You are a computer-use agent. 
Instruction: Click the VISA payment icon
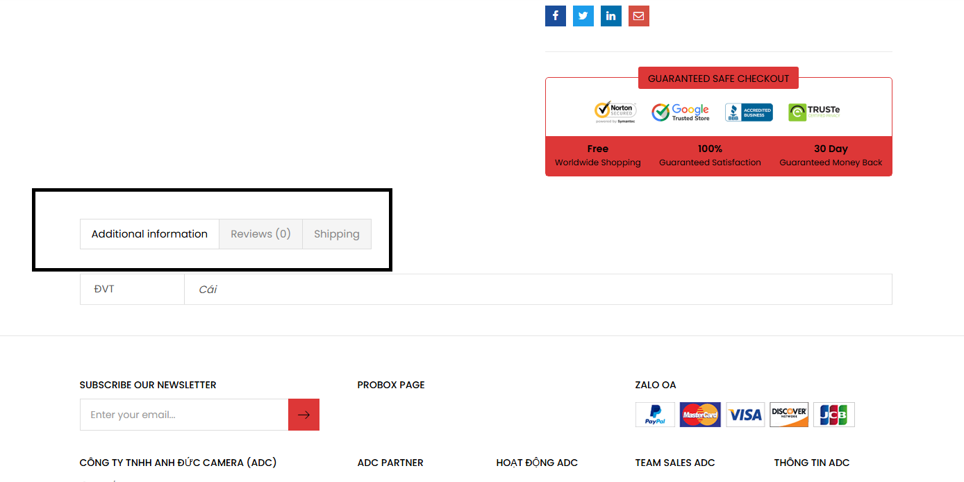click(745, 415)
